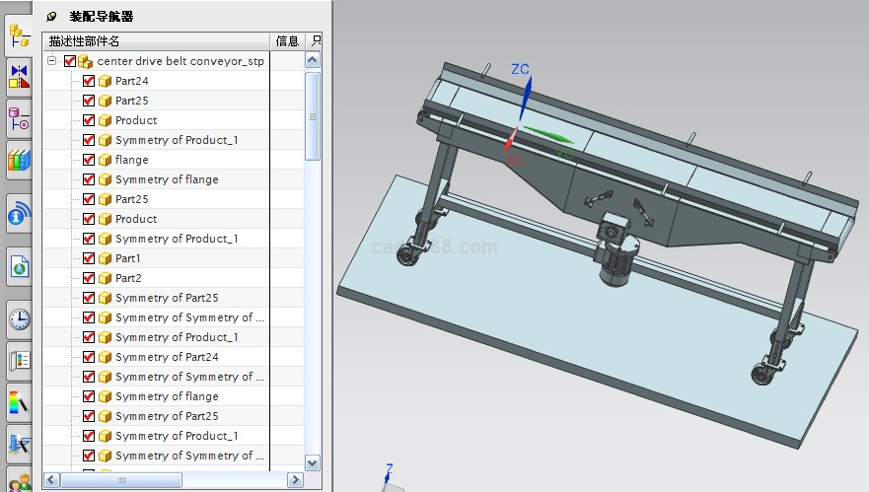Select the Part2 component in tree

128,278
